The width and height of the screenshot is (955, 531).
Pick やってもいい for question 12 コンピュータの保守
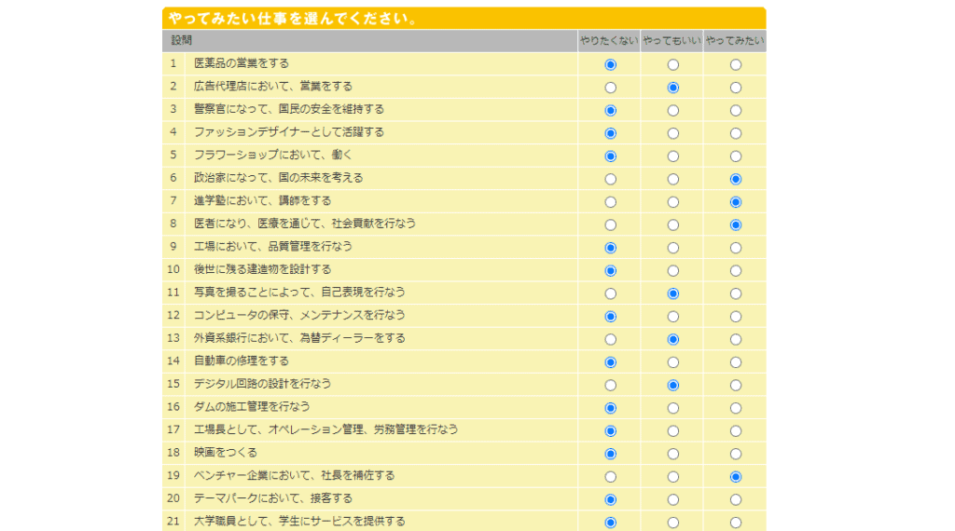click(x=672, y=317)
